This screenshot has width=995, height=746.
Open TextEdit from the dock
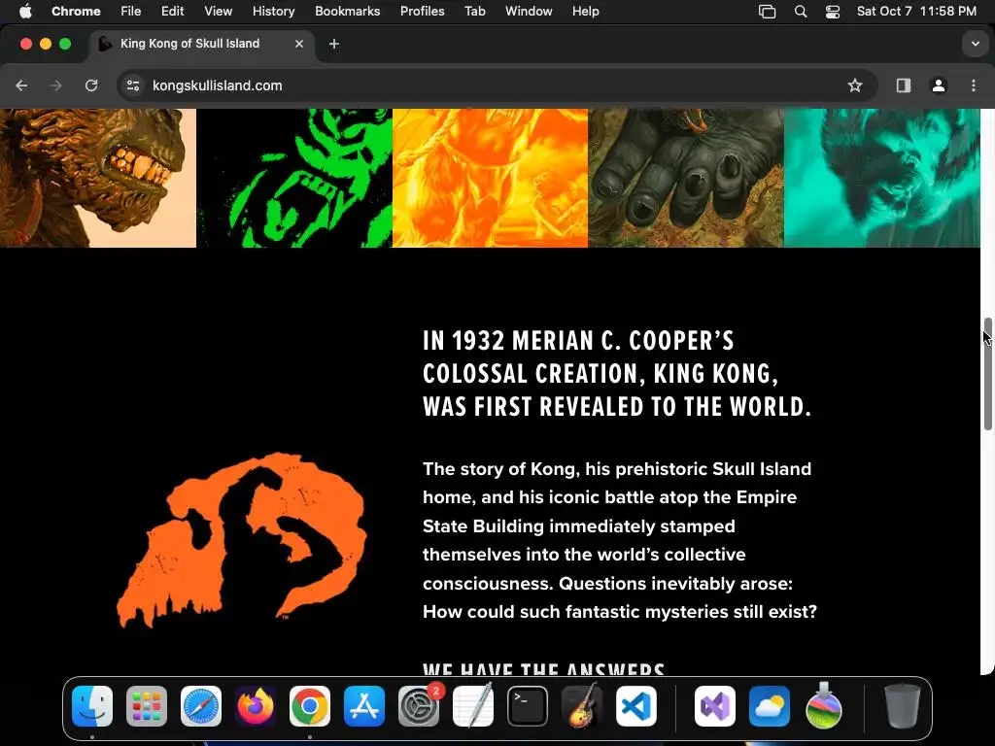coord(473,706)
